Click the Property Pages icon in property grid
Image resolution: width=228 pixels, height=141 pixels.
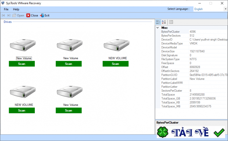(171, 22)
